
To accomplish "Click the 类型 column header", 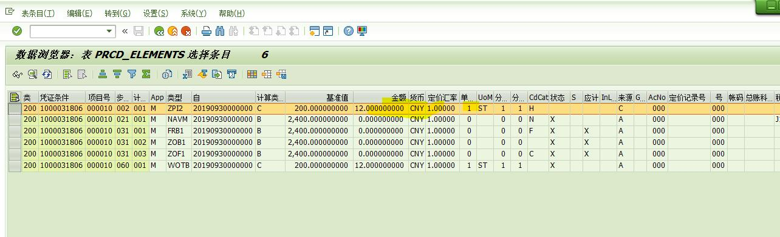I will tap(179, 97).
